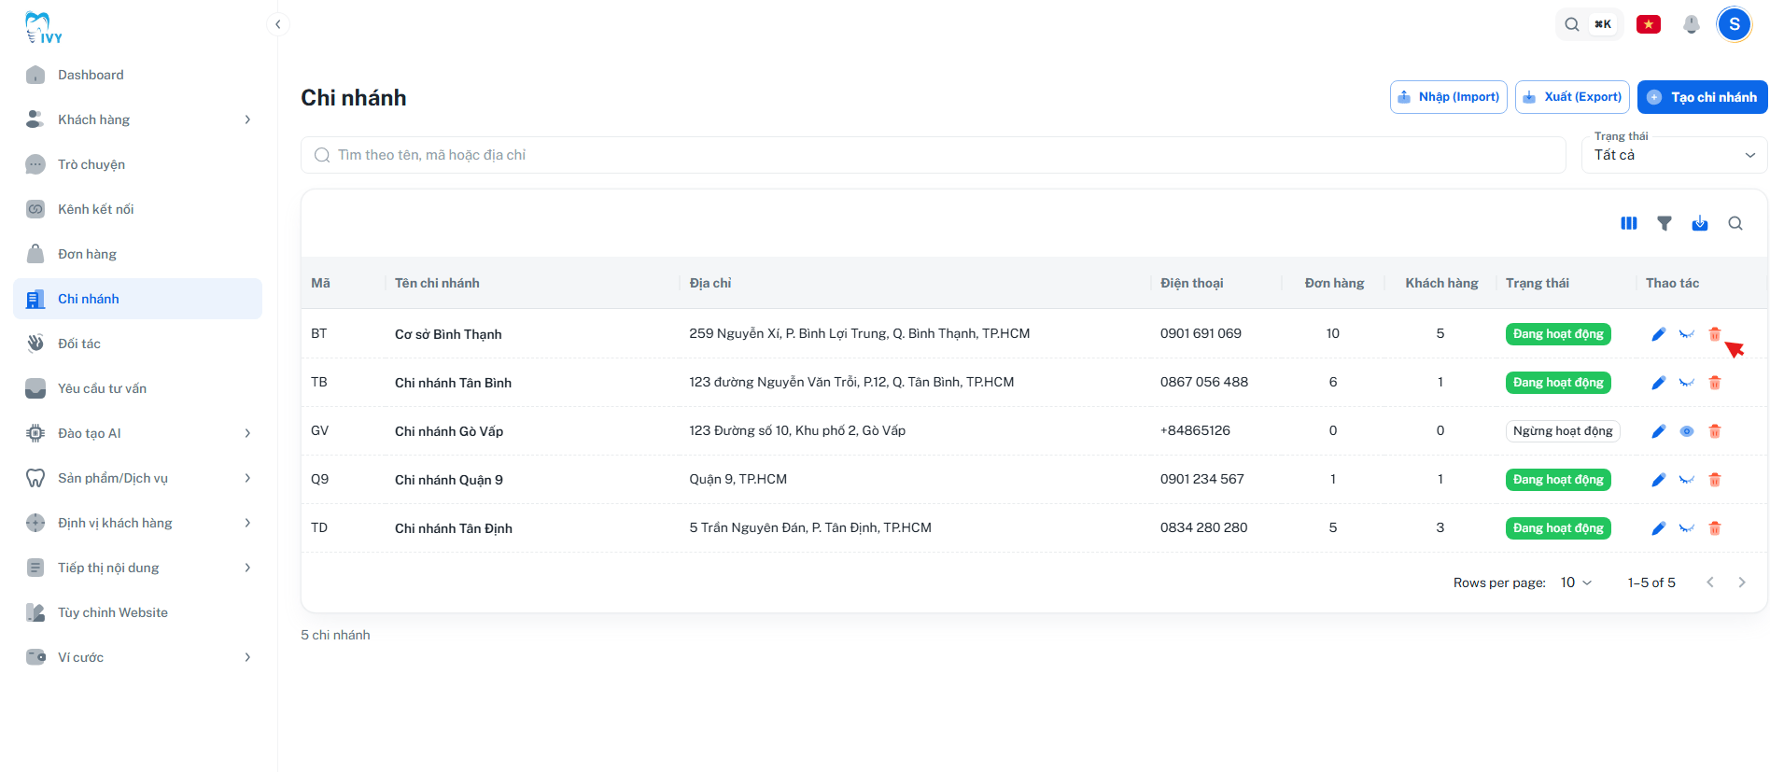Toggle visibility of Chi nhánh Tân Bình
Image resolution: width=1770 pixels, height=772 pixels.
click(x=1687, y=383)
